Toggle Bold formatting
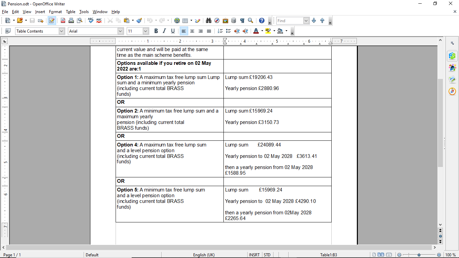 [x=156, y=31]
